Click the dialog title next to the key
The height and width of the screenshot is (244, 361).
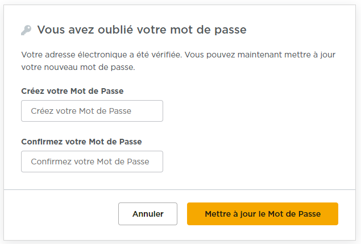[x=142, y=30]
